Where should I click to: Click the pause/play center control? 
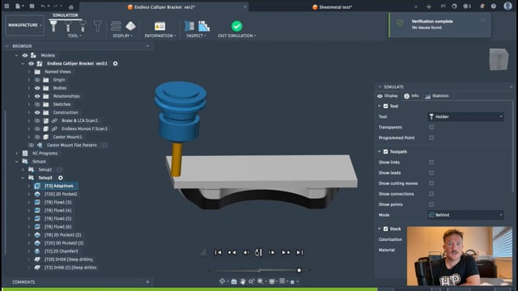258,252
